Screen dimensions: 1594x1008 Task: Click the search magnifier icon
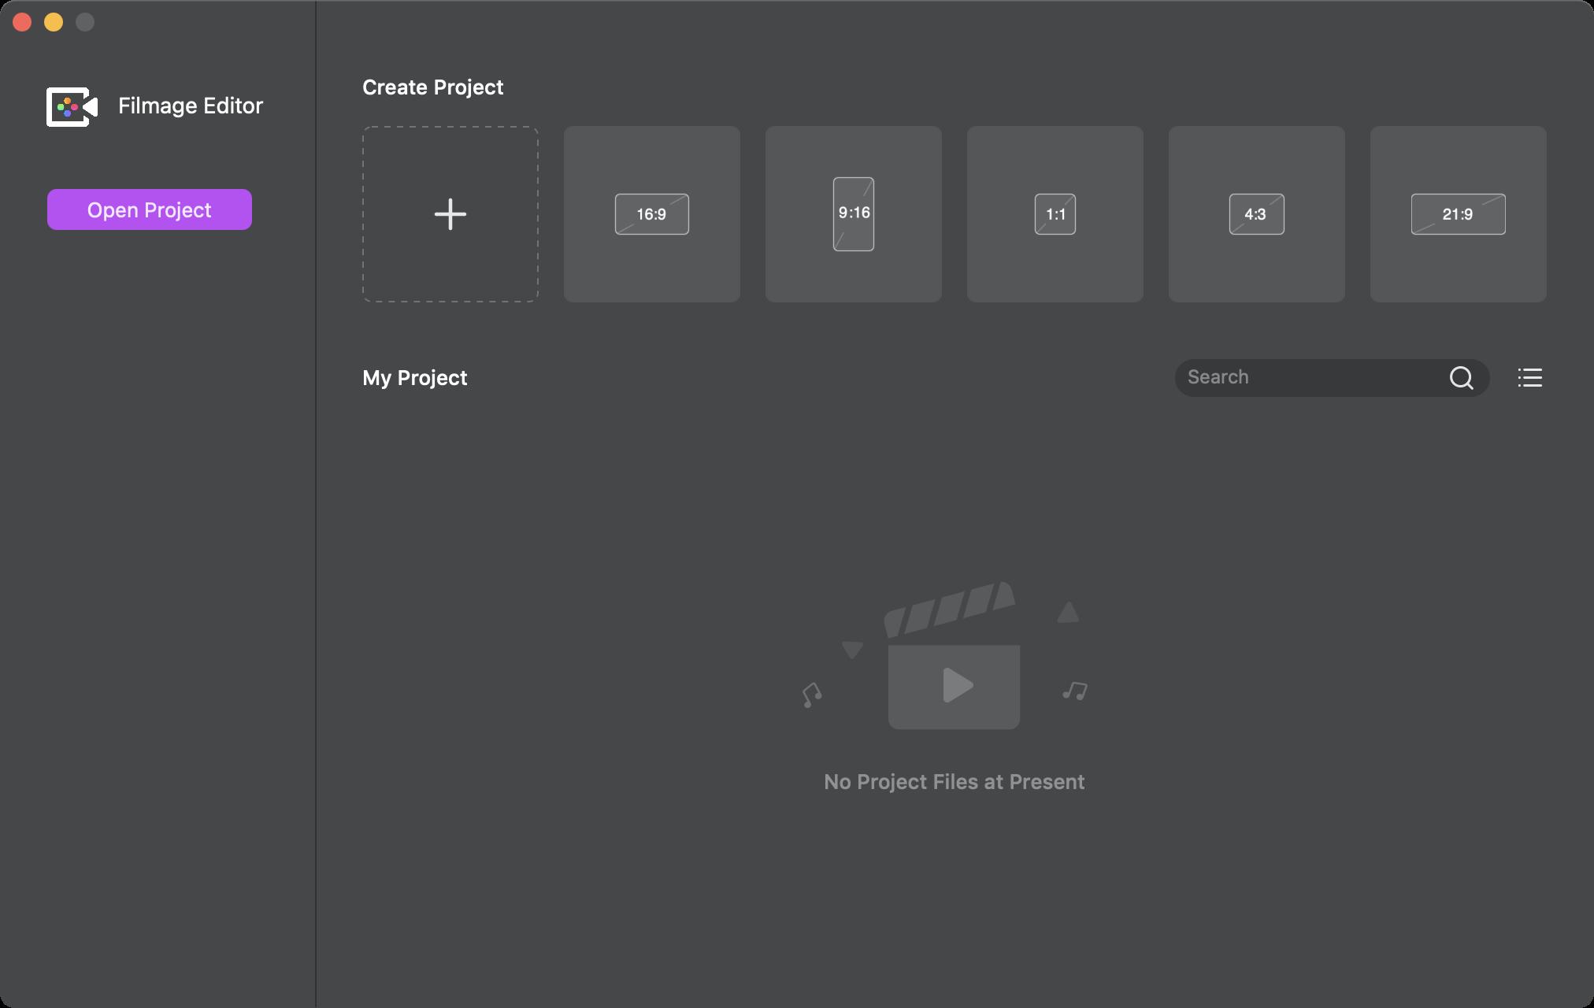[1462, 378]
